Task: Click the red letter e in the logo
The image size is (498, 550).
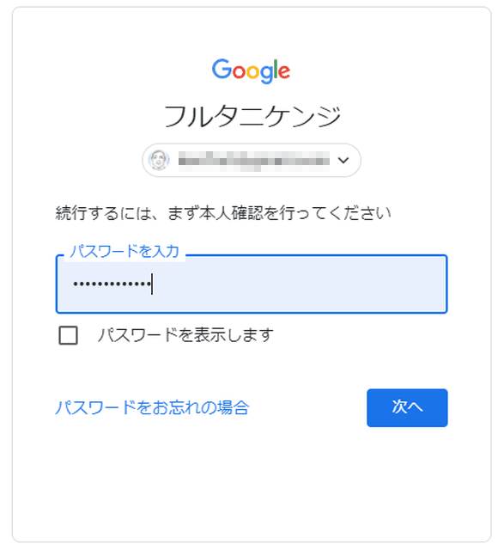Action: (x=284, y=71)
